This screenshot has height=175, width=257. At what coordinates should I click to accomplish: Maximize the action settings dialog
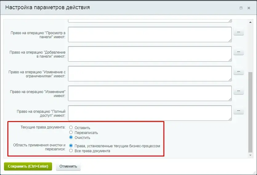tap(241, 8)
